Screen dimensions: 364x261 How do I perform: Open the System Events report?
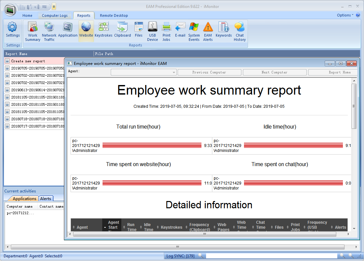(194, 31)
